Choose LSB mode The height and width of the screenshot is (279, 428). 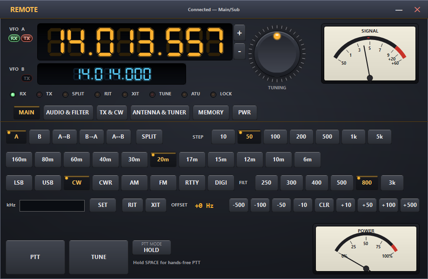pos(19,183)
